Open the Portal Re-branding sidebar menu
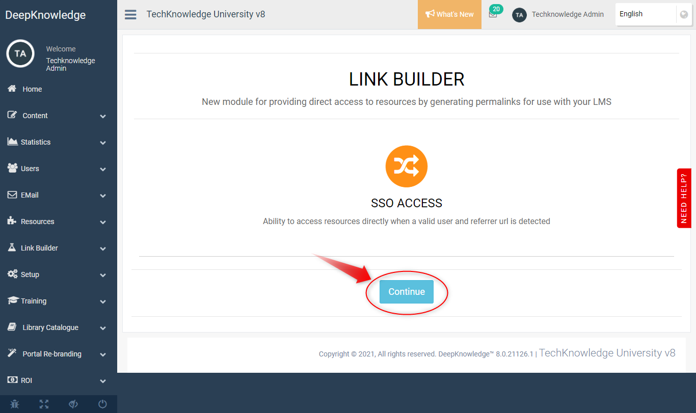The image size is (696, 413). [59, 354]
